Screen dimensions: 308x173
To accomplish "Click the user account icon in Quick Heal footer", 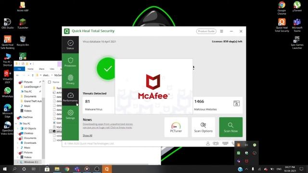I will [208, 144].
